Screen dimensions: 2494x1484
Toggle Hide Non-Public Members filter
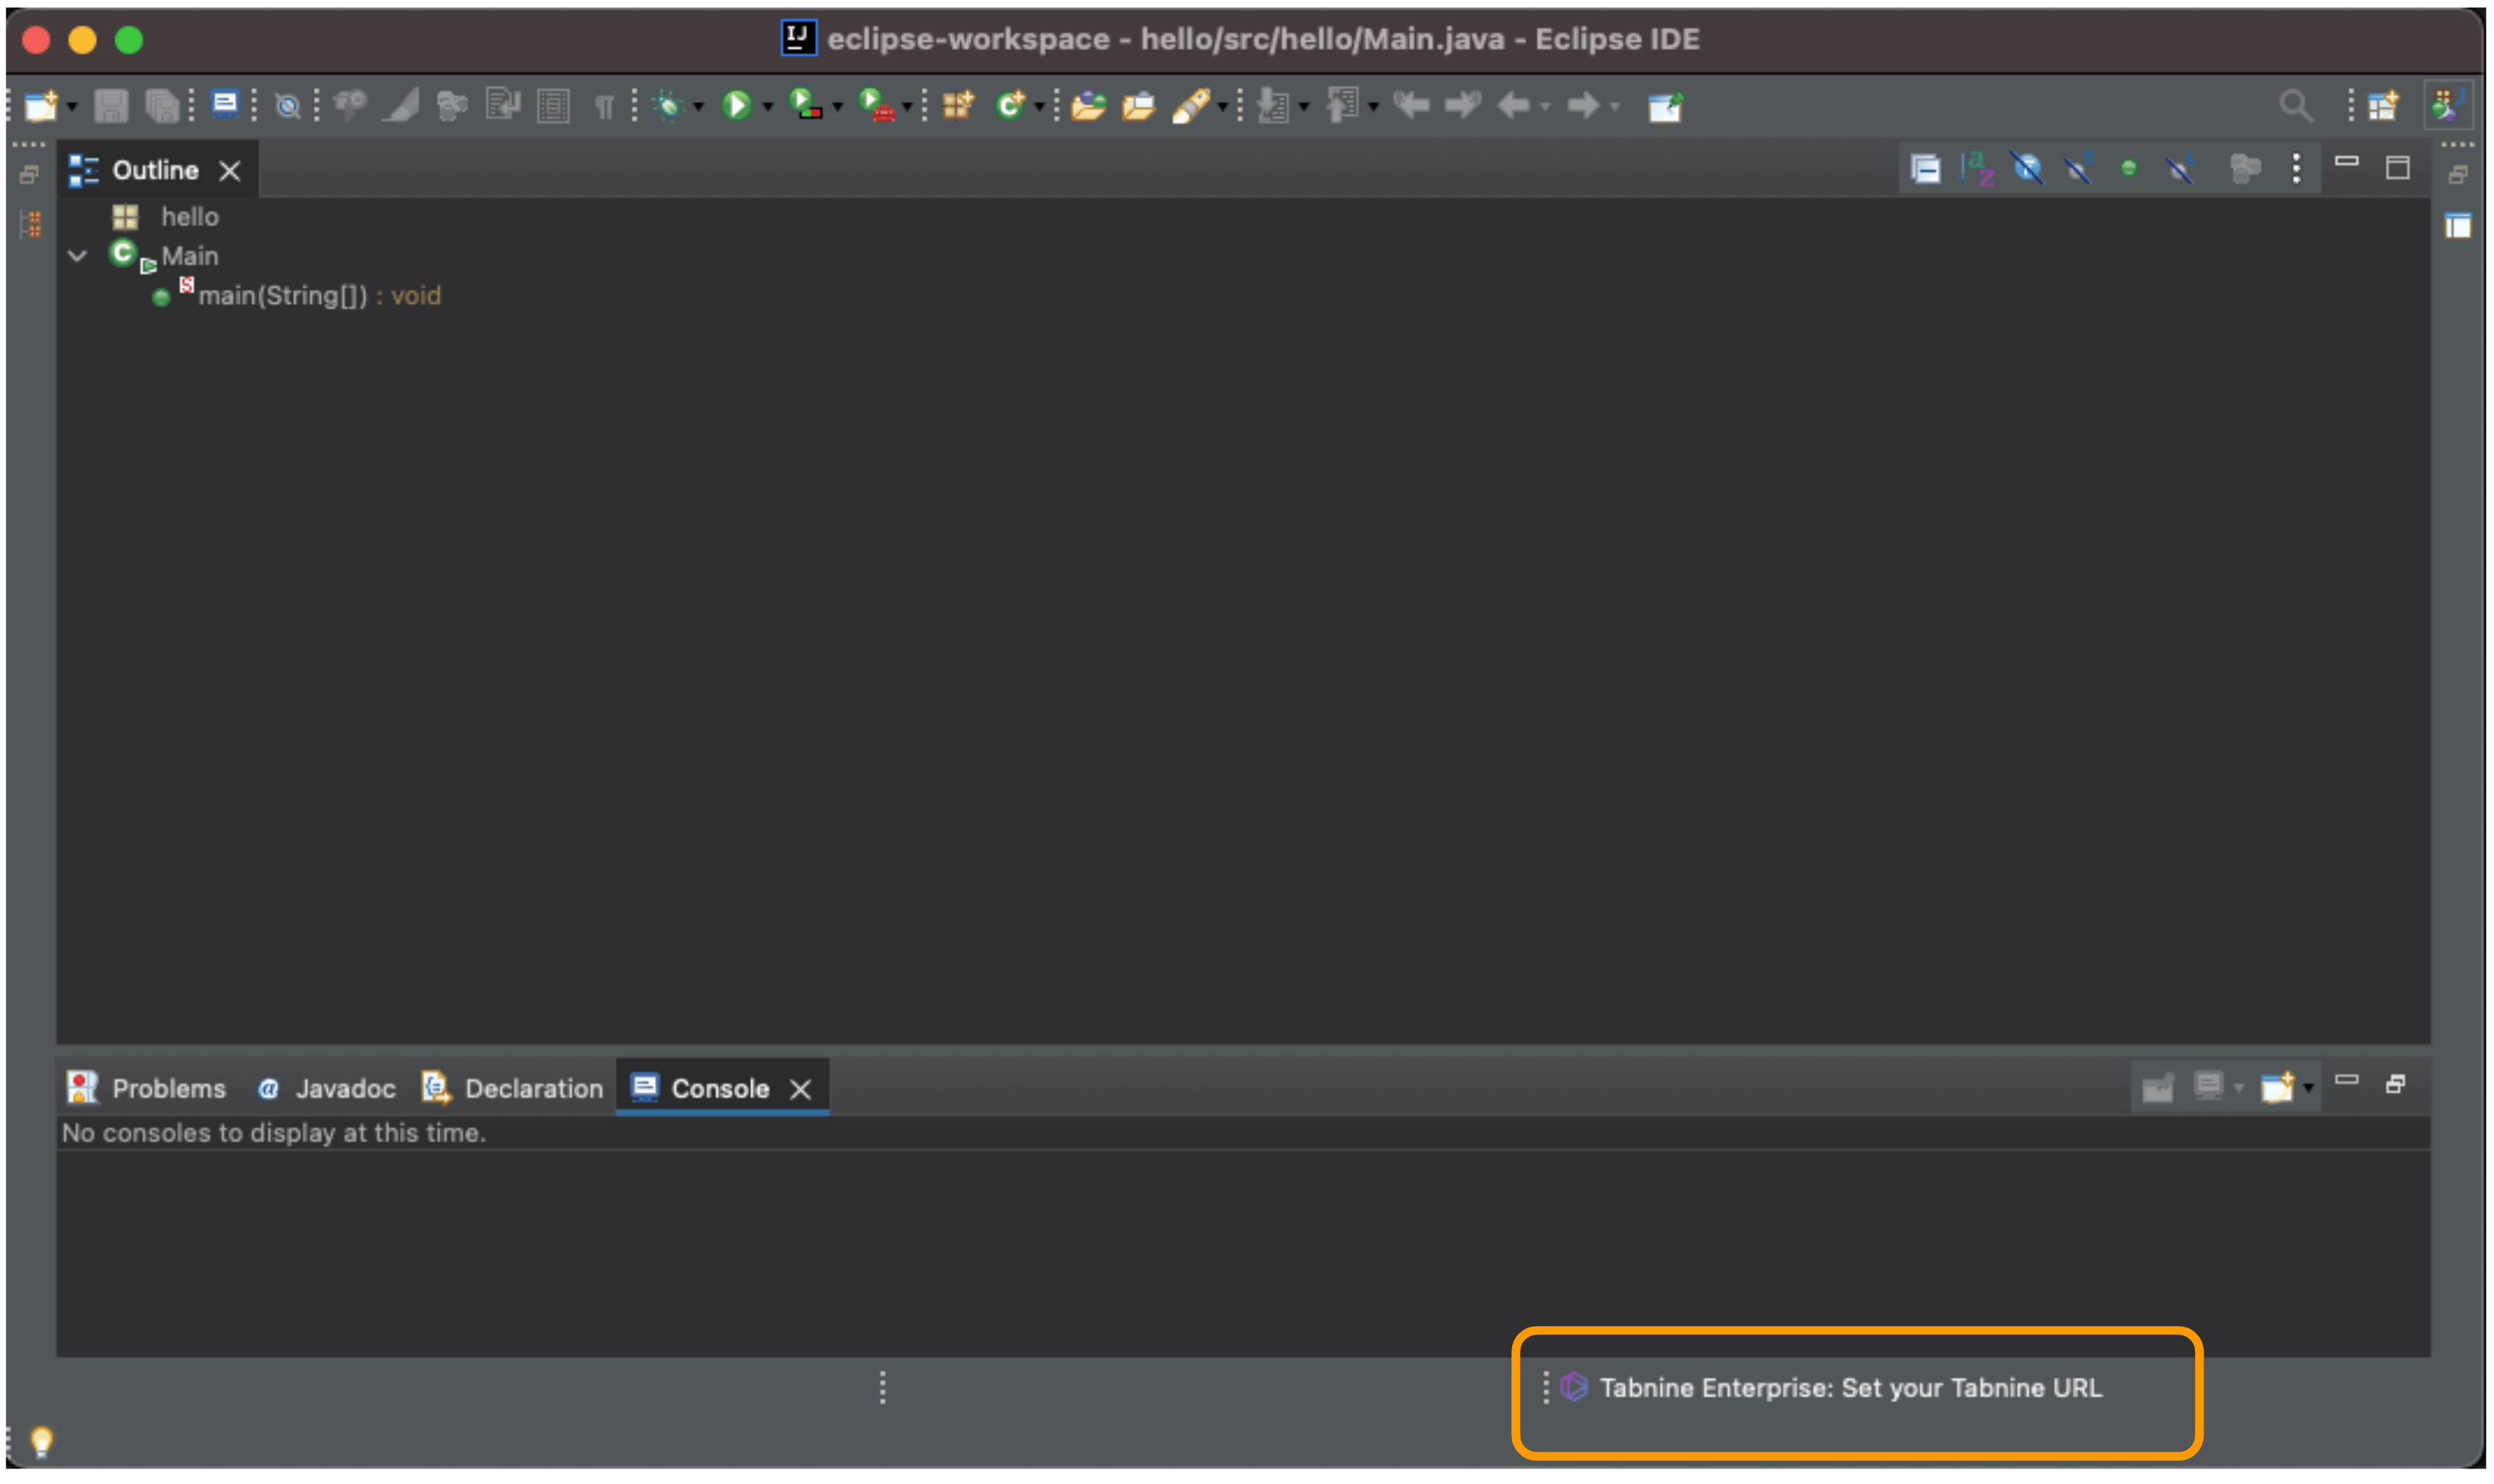[x=2129, y=169]
